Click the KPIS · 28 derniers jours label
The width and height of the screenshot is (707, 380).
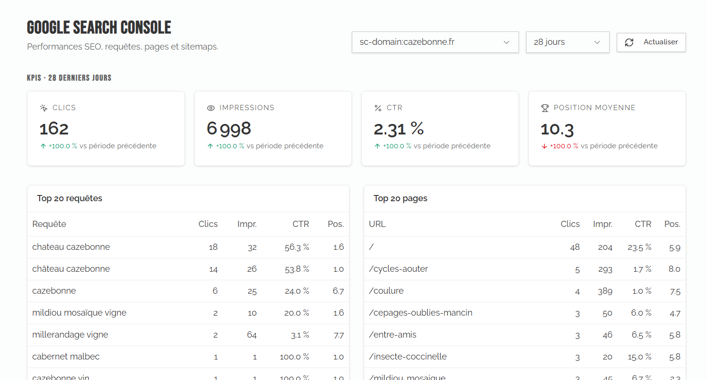click(69, 78)
